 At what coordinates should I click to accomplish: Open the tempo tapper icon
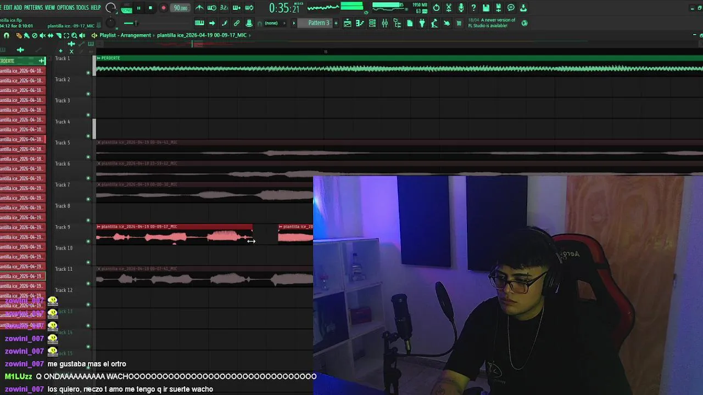click(434, 23)
